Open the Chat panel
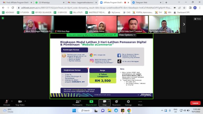 click(x=104, y=103)
